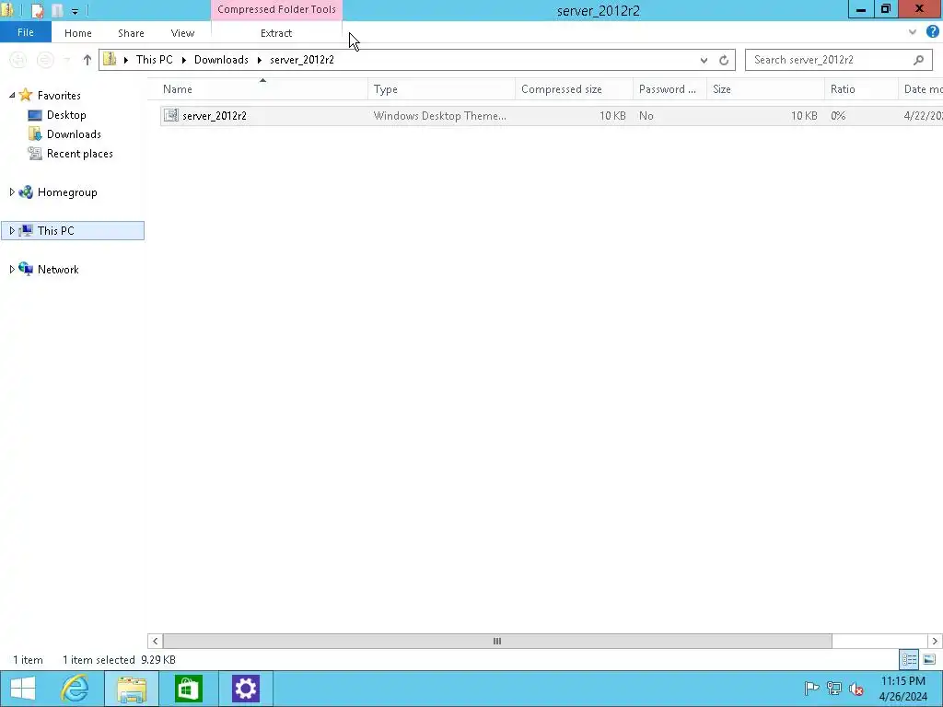Click the server_2012r2 file icon

tap(171, 115)
